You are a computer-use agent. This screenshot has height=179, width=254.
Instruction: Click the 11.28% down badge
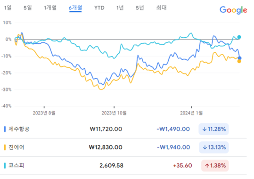213,129
